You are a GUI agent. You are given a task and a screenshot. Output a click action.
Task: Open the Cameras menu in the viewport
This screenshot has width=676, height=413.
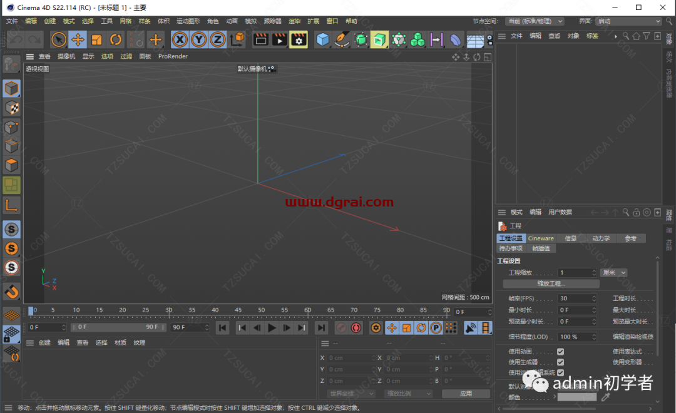point(66,56)
